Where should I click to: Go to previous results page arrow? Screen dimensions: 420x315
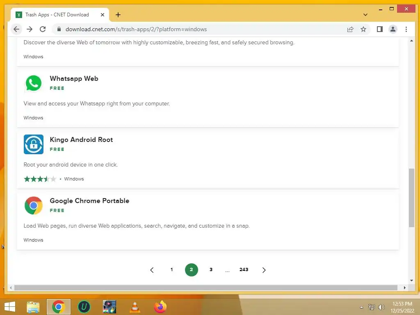[x=152, y=270]
